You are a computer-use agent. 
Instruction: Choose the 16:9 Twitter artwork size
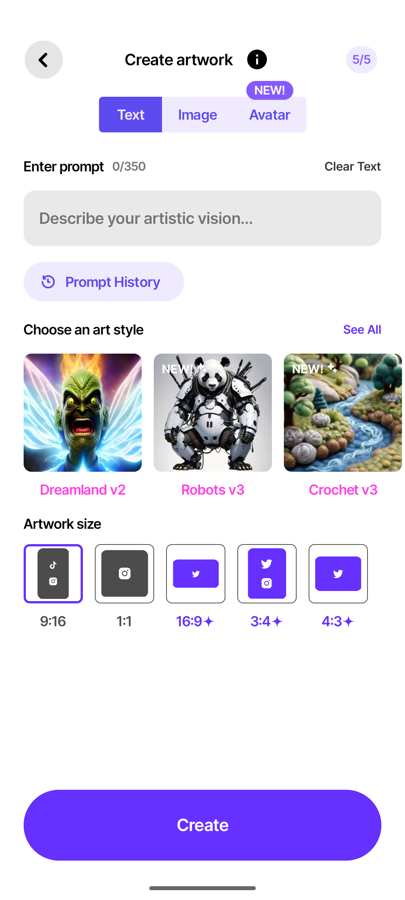tap(196, 574)
